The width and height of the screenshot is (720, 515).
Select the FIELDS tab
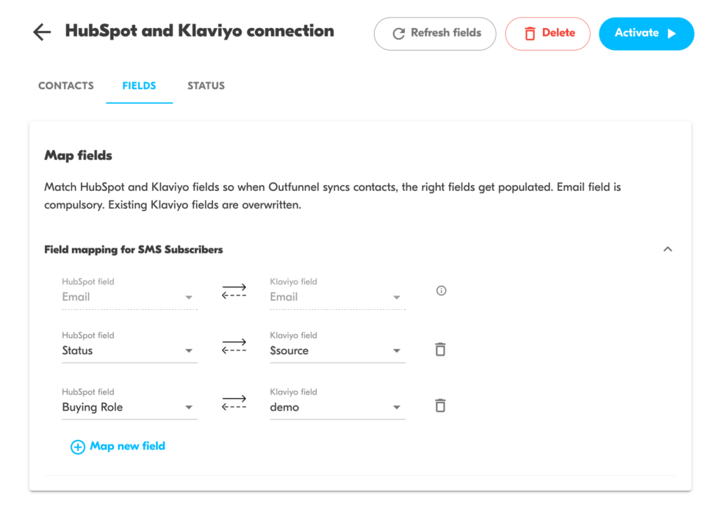point(139,86)
